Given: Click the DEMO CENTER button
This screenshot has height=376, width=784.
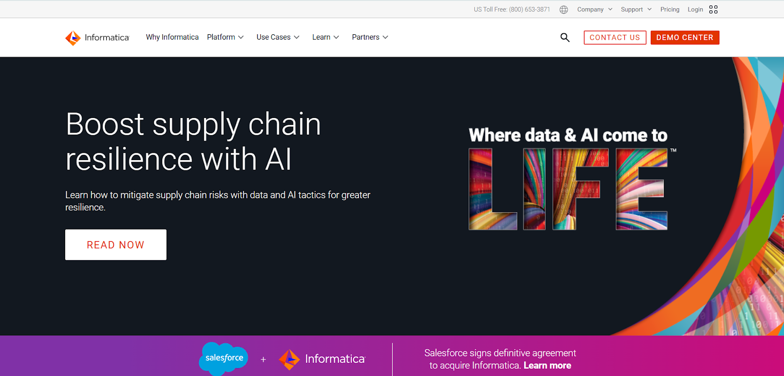Looking at the screenshot, I should coord(685,37).
